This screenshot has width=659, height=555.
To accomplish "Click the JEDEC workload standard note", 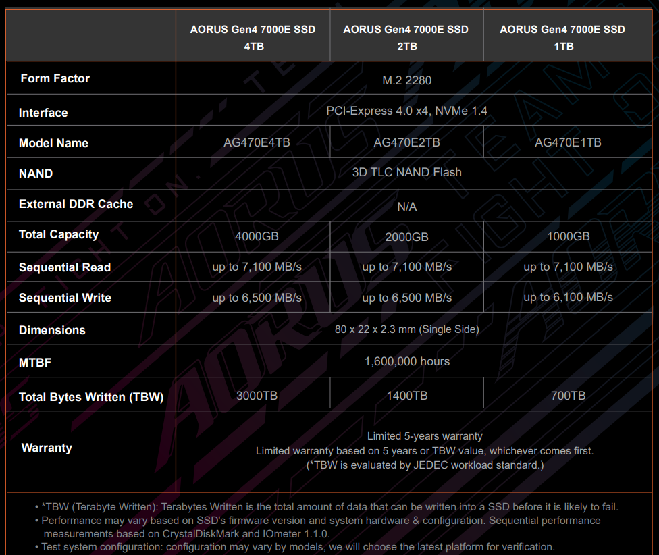I will pyautogui.click(x=425, y=465).
